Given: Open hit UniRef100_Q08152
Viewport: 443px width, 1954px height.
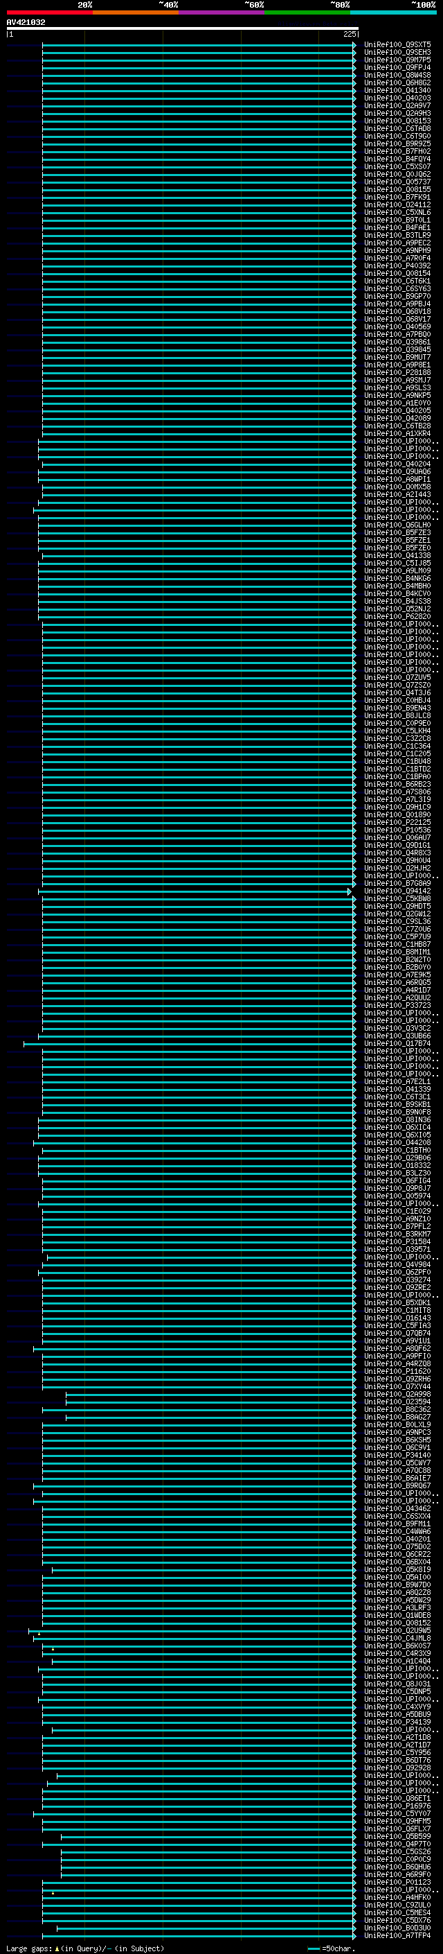Looking at the screenshot, I should [397, 1623].
